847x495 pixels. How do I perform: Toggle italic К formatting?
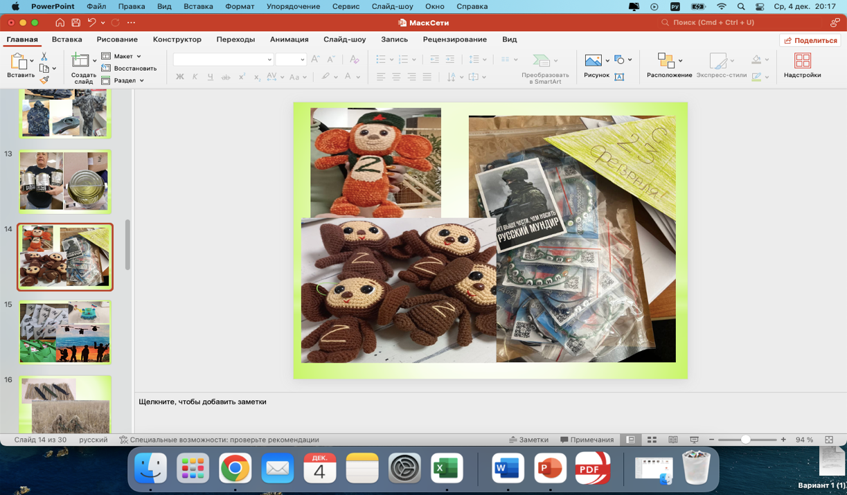[x=195, y=77]
